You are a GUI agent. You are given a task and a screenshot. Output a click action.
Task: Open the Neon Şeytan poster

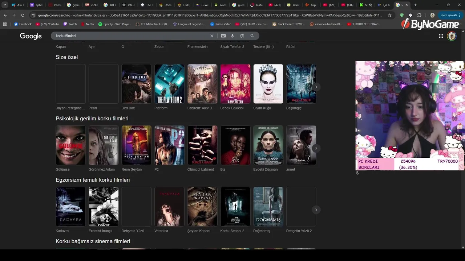point(136,145)
